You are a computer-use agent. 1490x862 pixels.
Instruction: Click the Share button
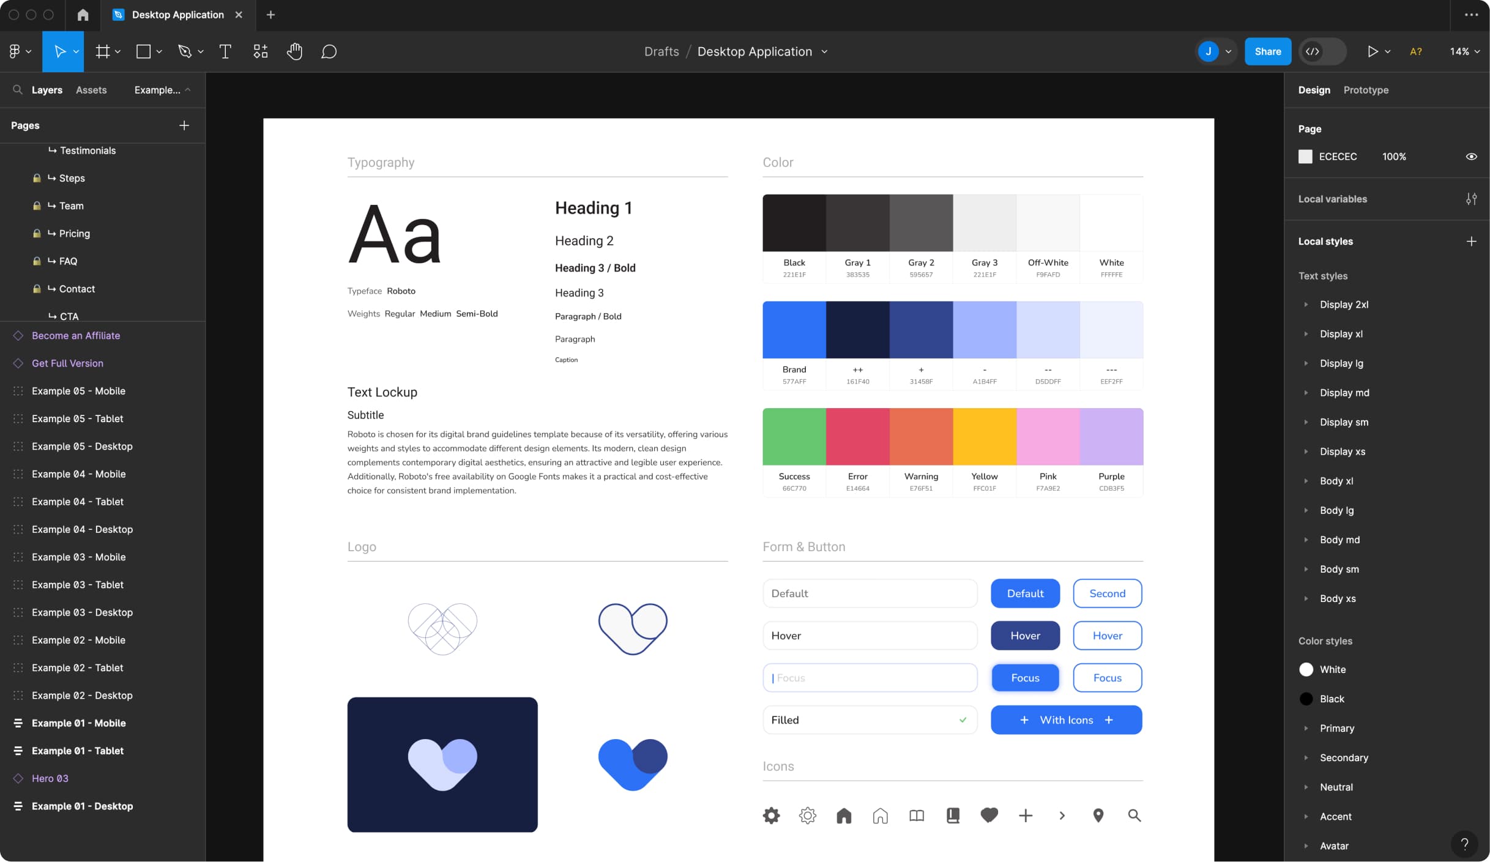[x=1267, y=51]
